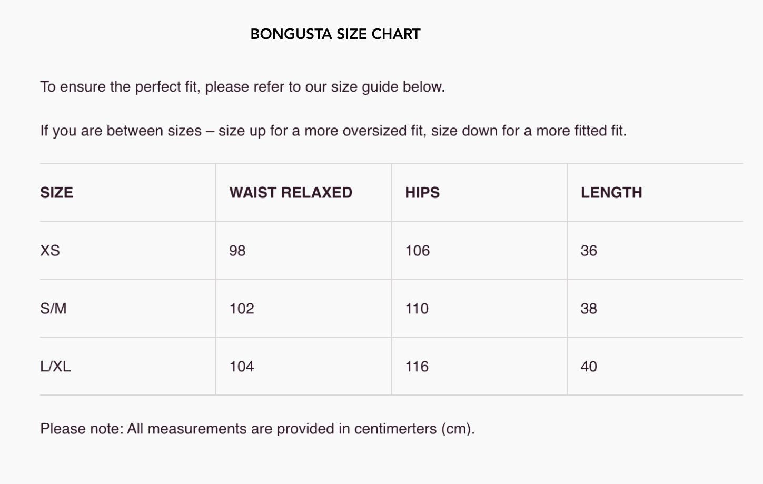Click the HIPS column header
This screenshot has height=484, width=763.
pyautogui.click(x=422, y=193)
